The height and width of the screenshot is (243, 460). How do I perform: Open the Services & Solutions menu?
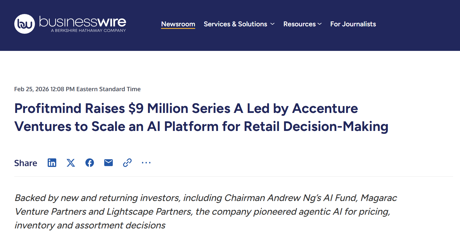(x=235, y=24)
